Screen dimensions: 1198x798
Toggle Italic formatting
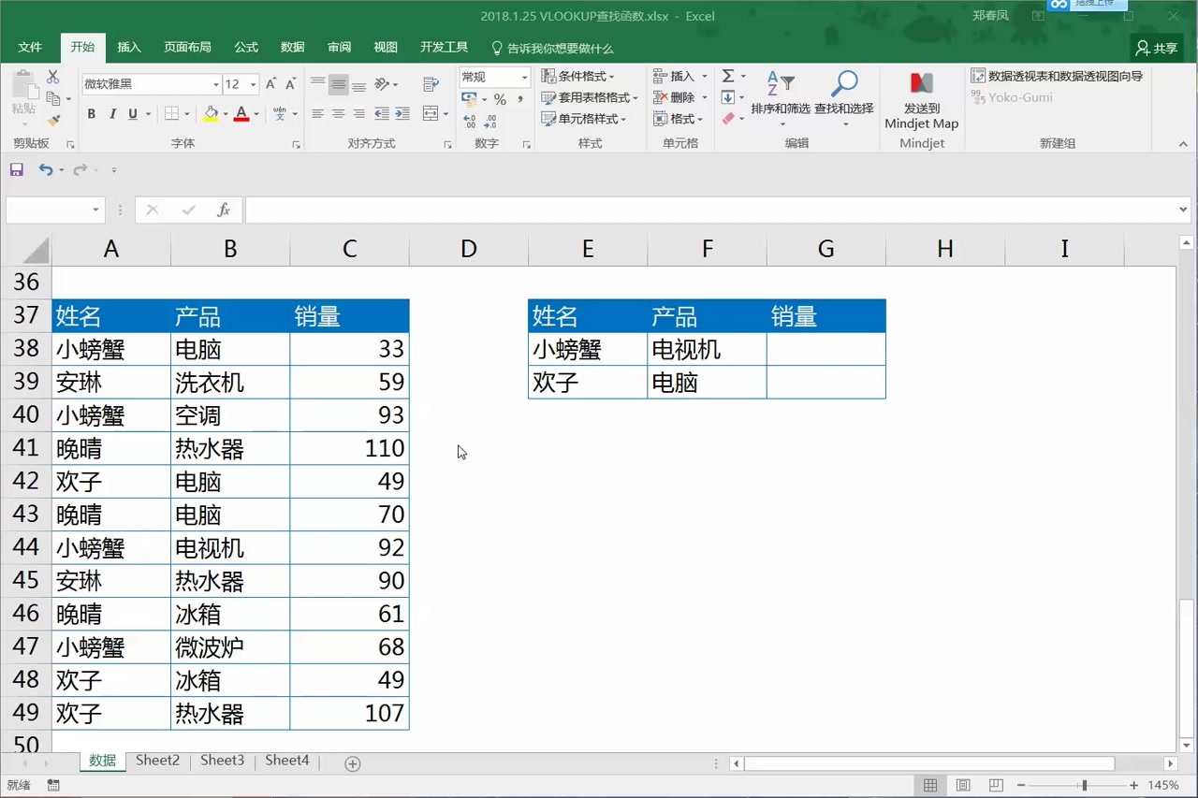tap(112, 114)
